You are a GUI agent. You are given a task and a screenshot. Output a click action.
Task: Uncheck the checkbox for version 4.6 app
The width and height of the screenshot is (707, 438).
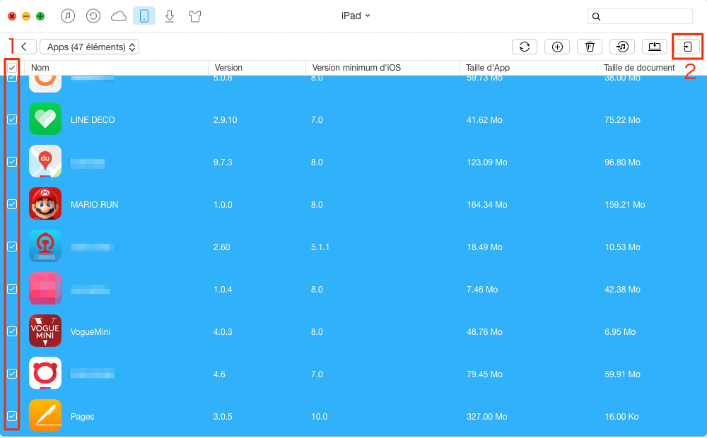click(12, 374)
